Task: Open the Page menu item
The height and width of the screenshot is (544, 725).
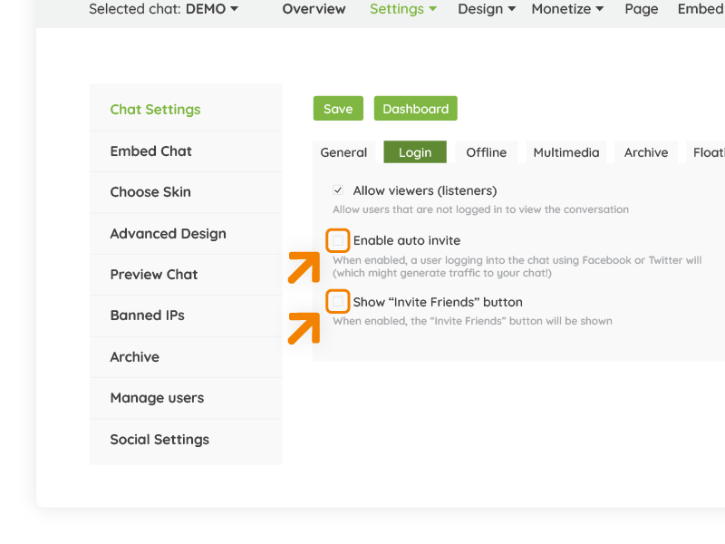Action: pyautogui.click(x=642, y=9)
